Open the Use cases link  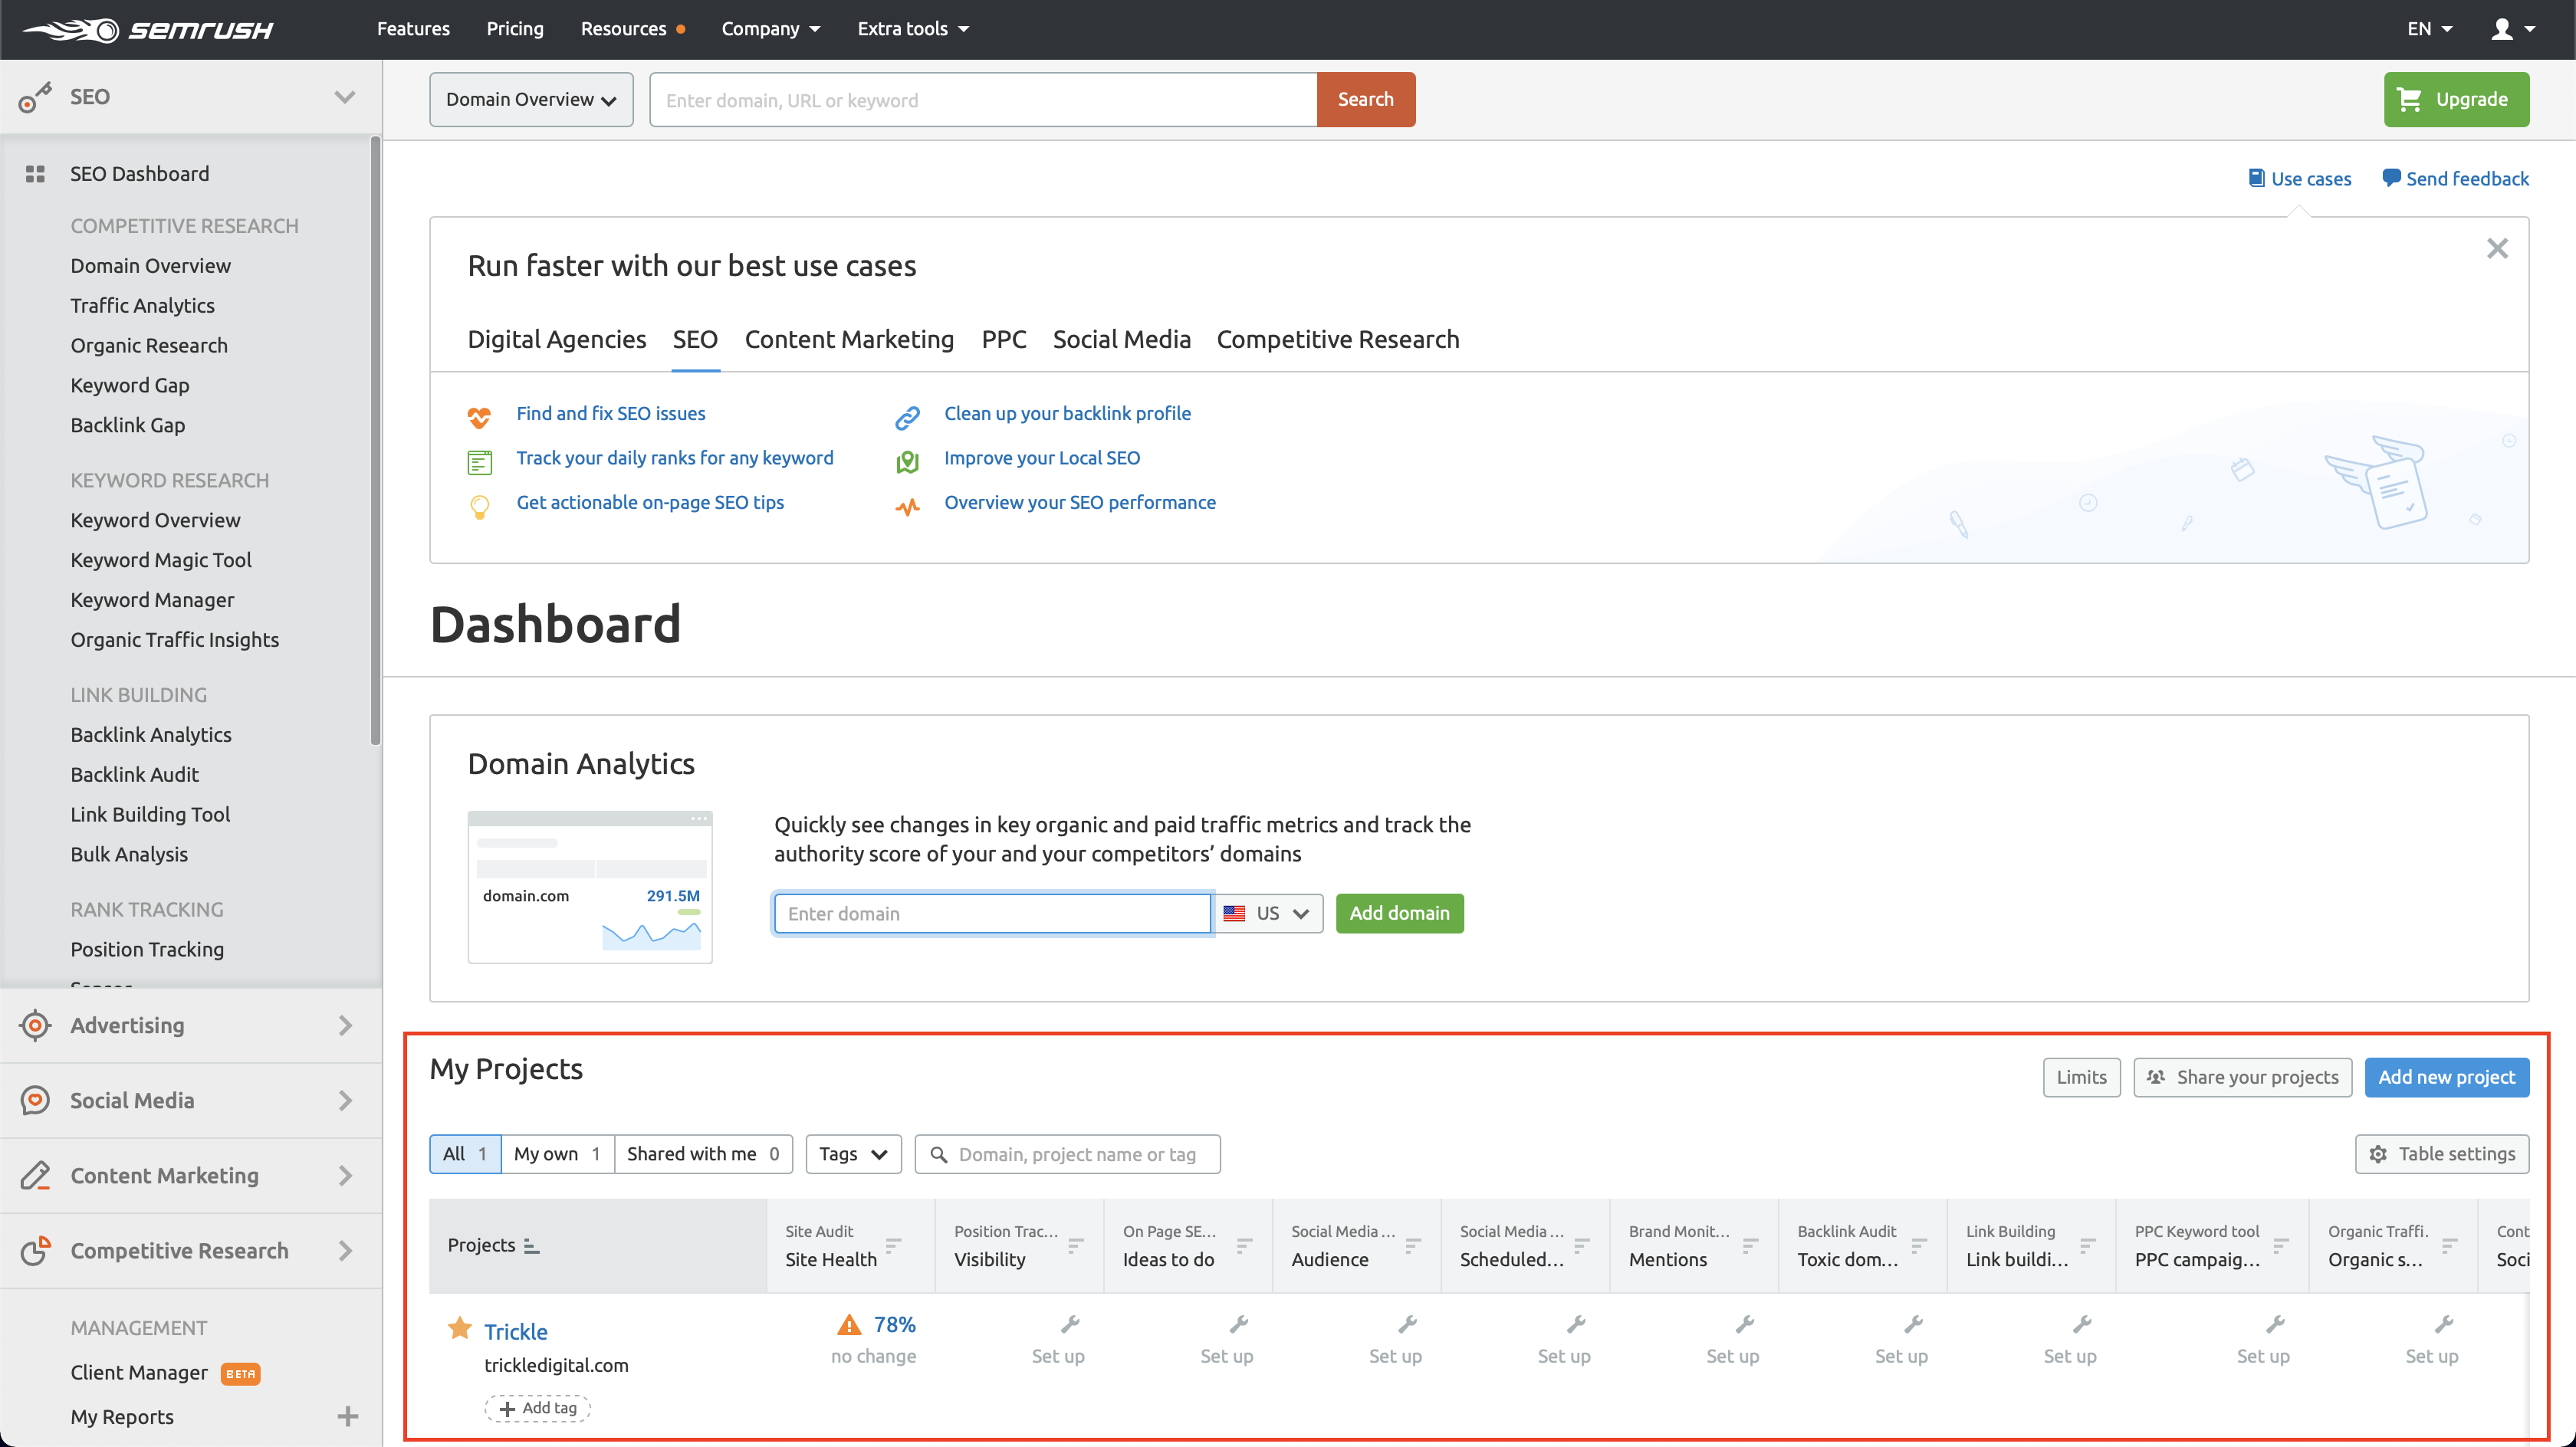[2299, 178]
